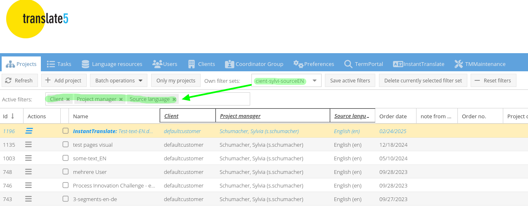Select checkbox for some-text_EN project
The image size is (528, 218).
coord(65,158)
